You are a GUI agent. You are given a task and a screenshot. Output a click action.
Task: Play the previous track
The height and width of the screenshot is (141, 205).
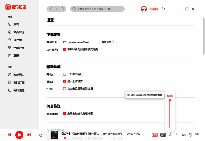(10, 135)
